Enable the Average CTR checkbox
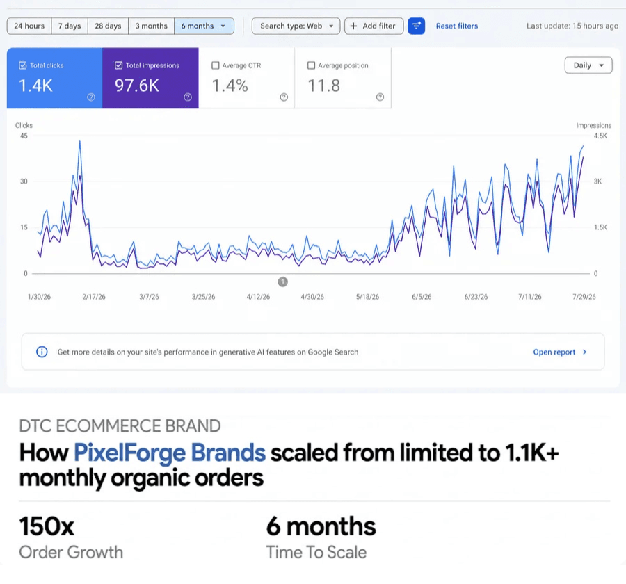The image size is (626, 584). [x=216, y=65]
